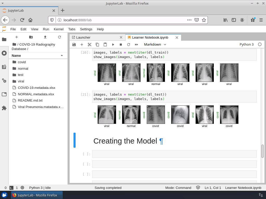Open the Open Tabs sidebar icon
This screenshot has height=199, width=266.
point(4,94)
